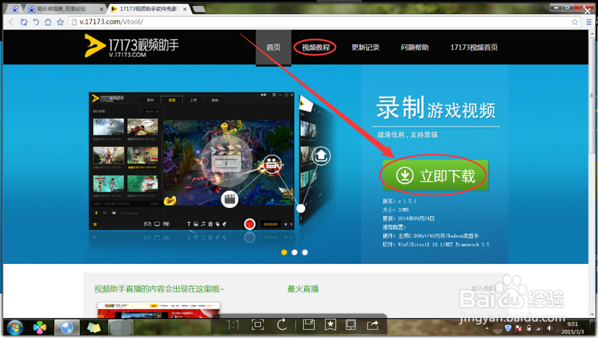Click the camera robot icon in preview
Screen dimensions: 598x338
[272, 164]
